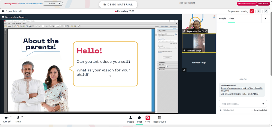
Task: Expand microphone options chevron
Action: point(22,117)
